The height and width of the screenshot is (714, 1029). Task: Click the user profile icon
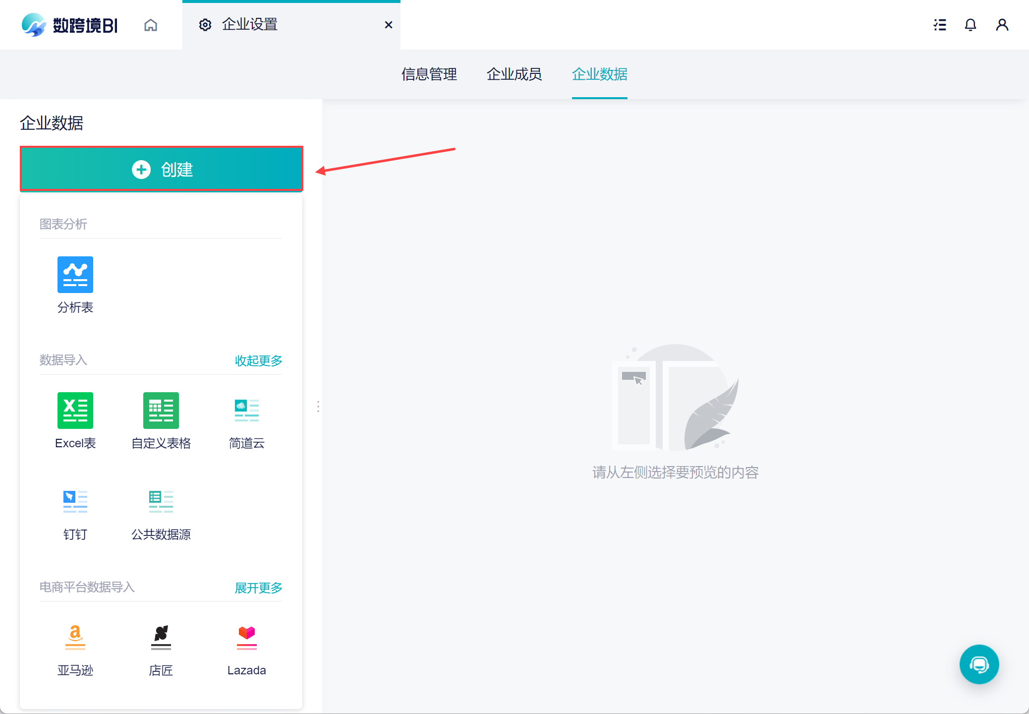[1002, 25]
